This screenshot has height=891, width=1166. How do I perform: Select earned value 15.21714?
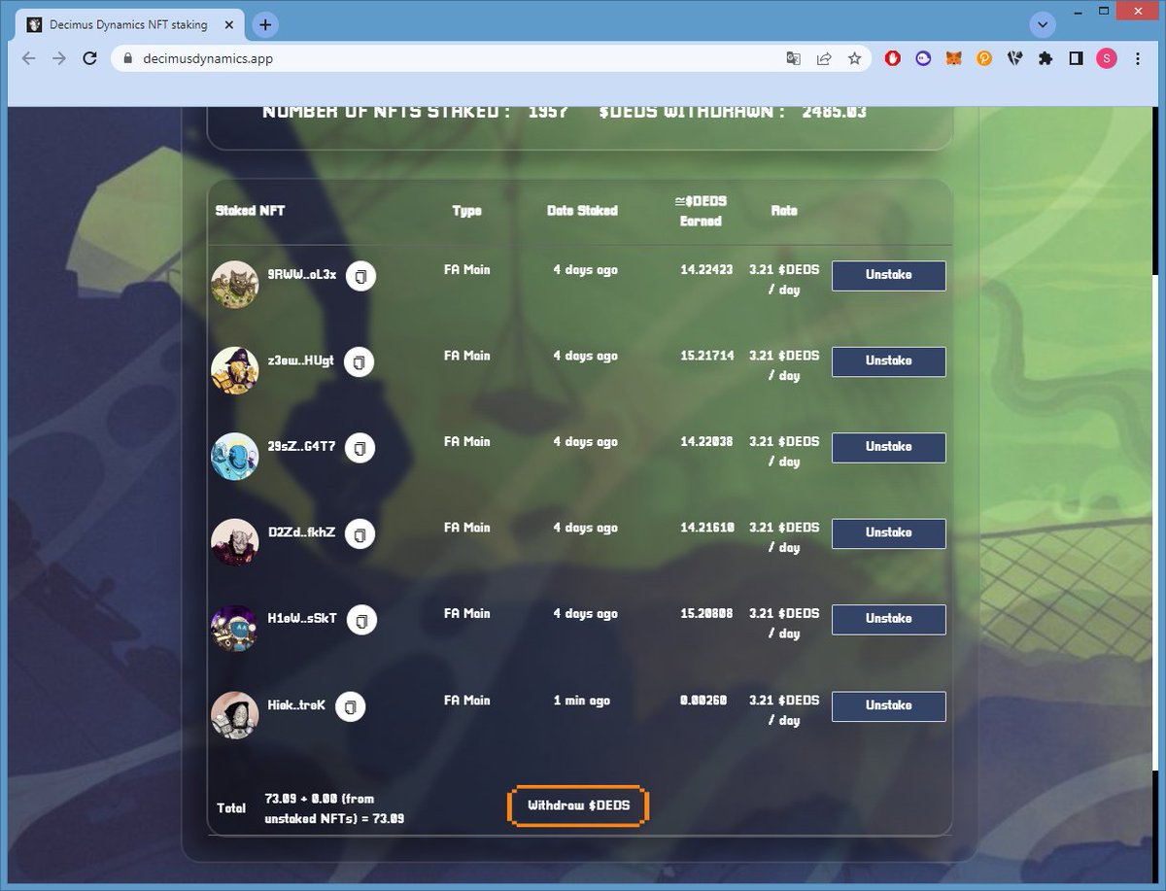tap(706, 356)
